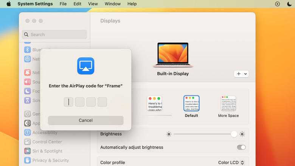The image size is (295, 166).
Task: Click the Brightness slider knob
Action: click(234, 134)
